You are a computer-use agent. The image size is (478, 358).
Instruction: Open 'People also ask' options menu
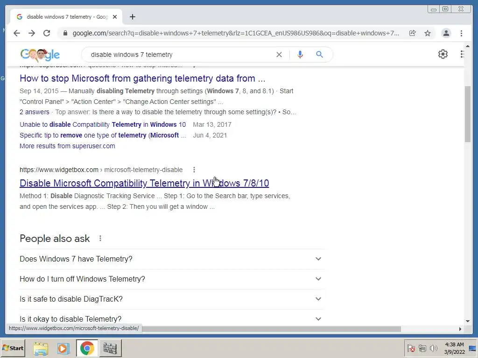click(100, 238)
